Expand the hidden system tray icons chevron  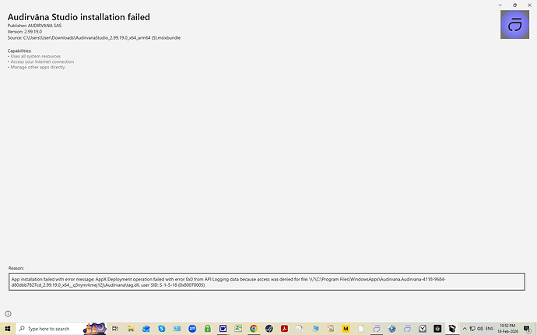465,329
